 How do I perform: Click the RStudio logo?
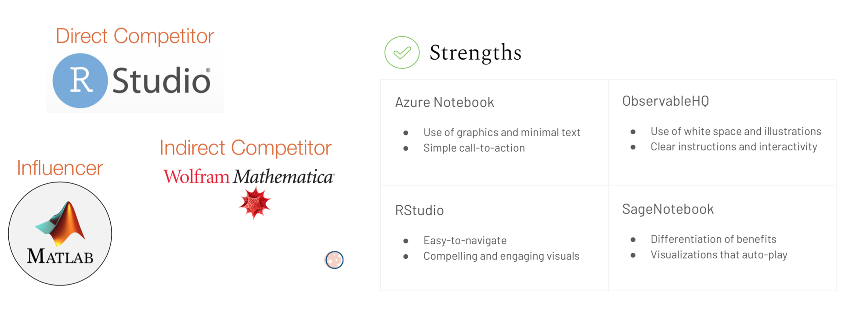135,82
